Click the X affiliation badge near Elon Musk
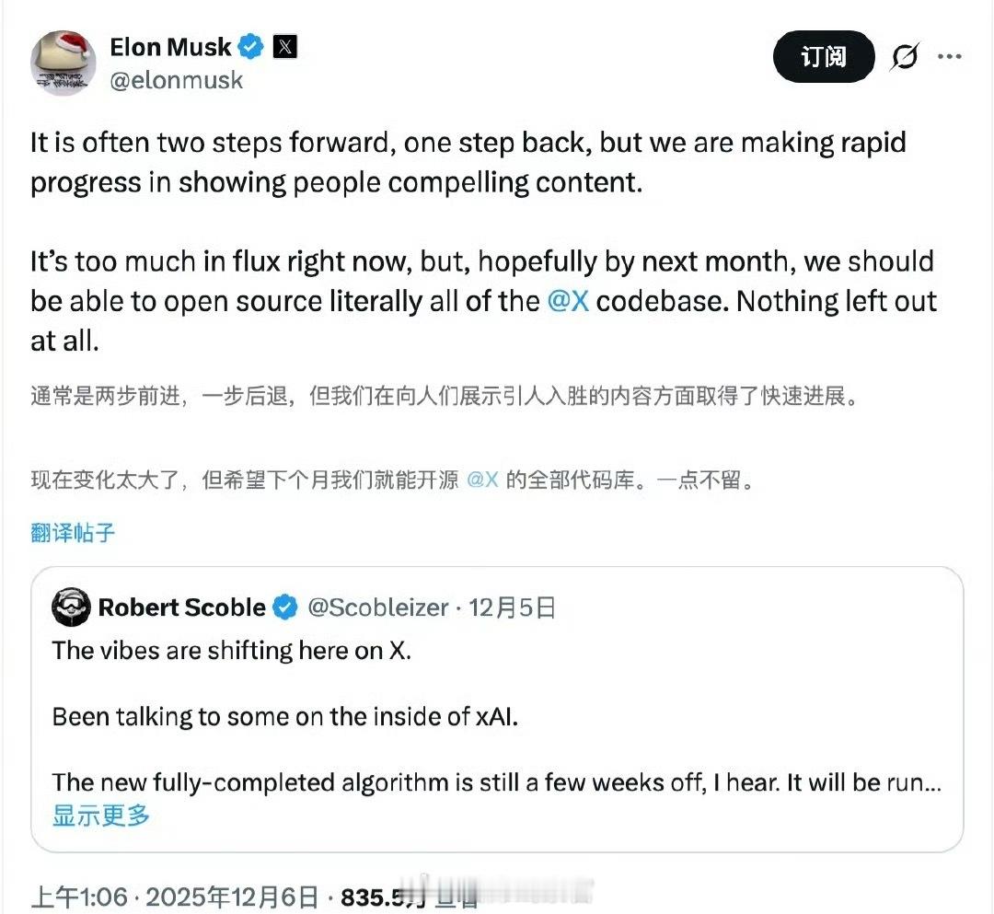994x914 pixels. (285, 46)
